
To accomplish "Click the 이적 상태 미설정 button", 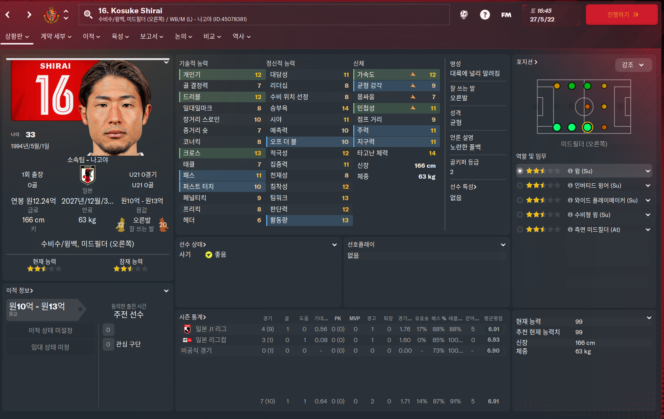I will click(50, 330).
